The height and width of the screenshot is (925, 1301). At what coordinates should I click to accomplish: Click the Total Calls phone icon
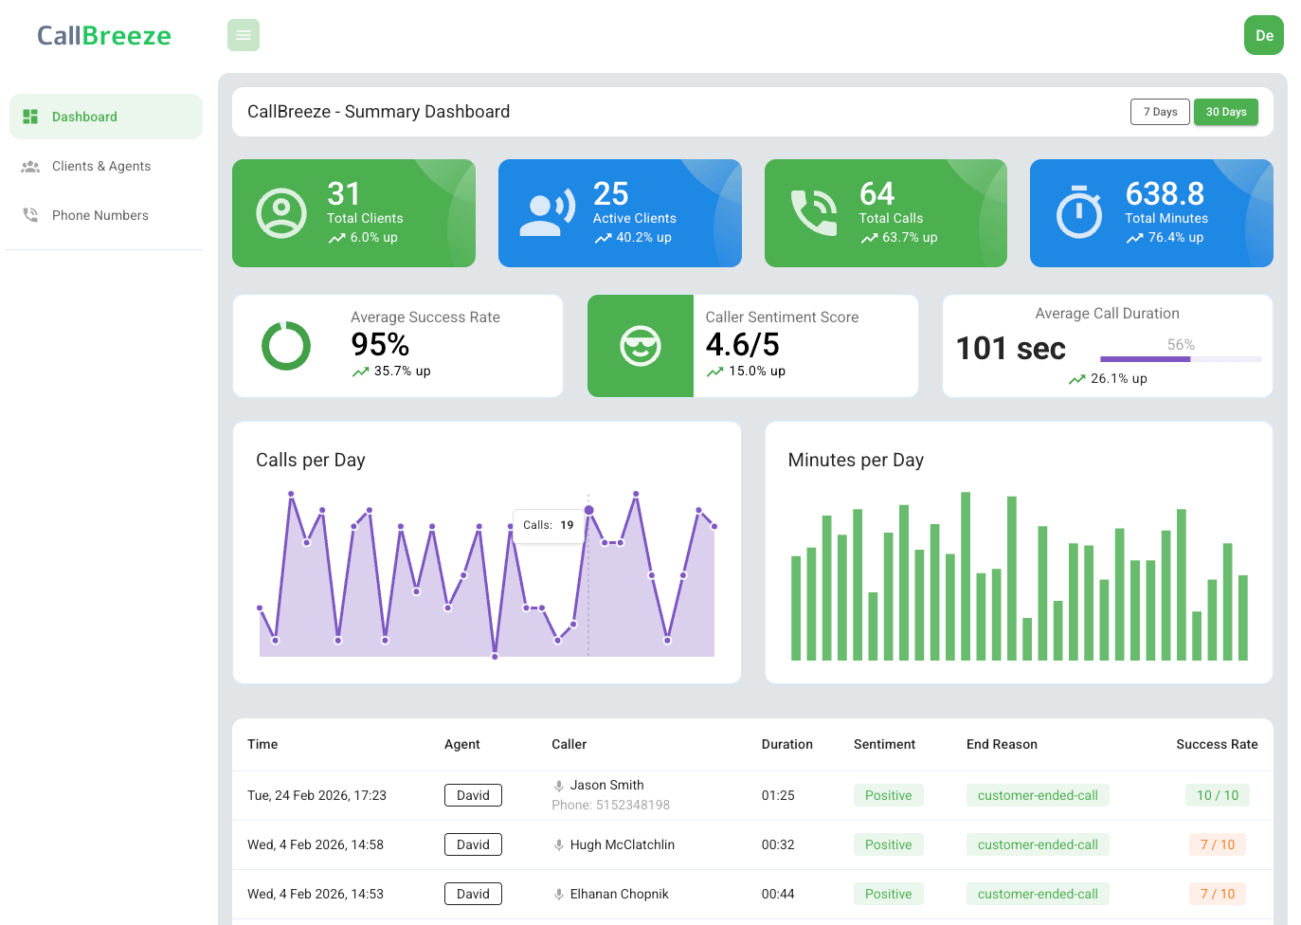tap(814, 212)
